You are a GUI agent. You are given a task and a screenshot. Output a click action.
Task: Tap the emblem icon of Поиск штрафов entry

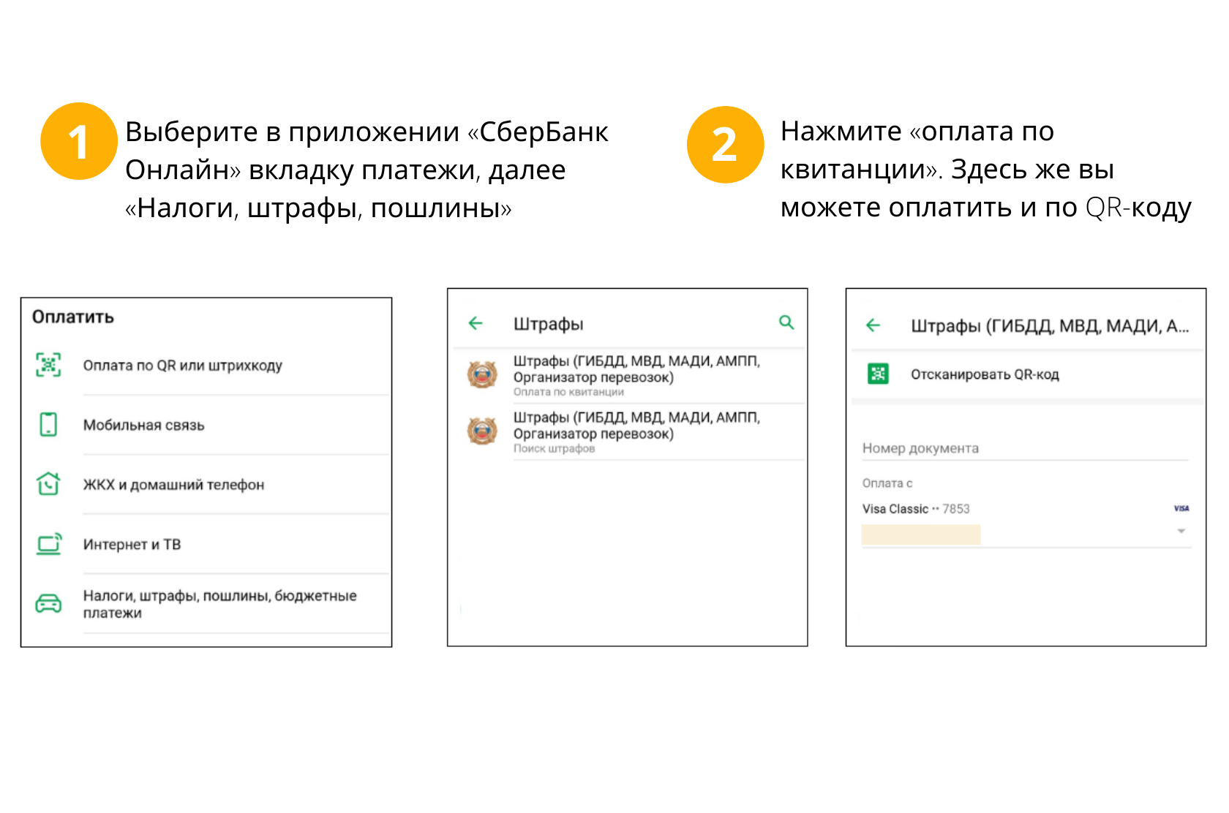(x=483, y=431)
